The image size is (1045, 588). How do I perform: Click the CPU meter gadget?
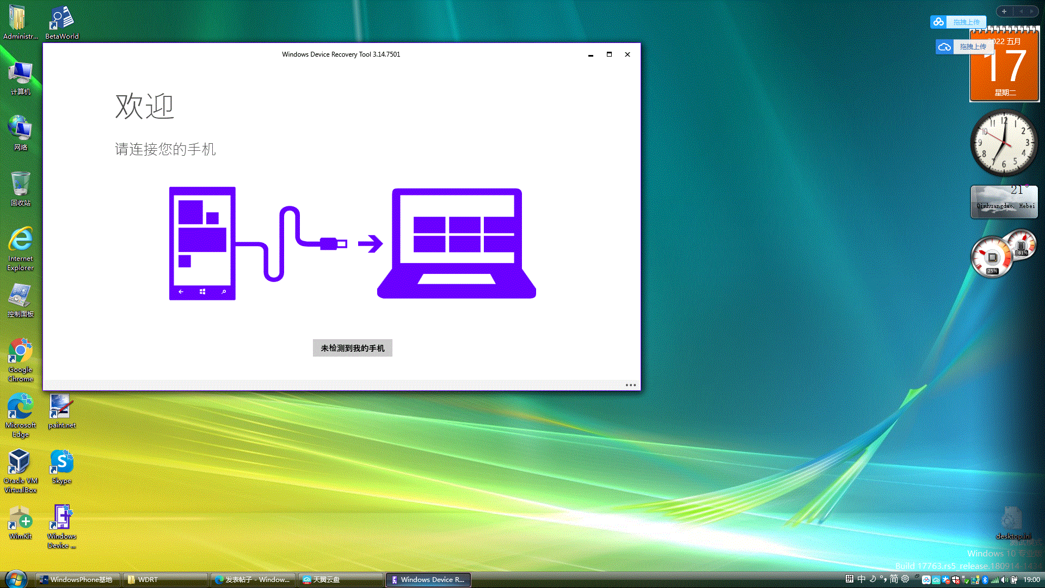click(1003, 253)
